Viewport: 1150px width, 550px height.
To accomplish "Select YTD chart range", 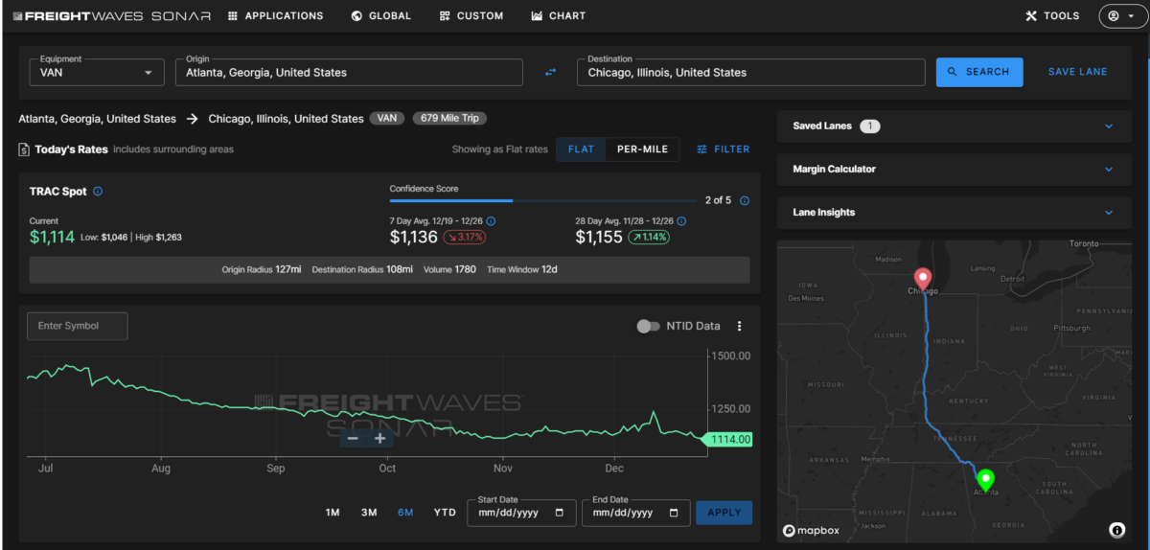I will click(445, 513).
